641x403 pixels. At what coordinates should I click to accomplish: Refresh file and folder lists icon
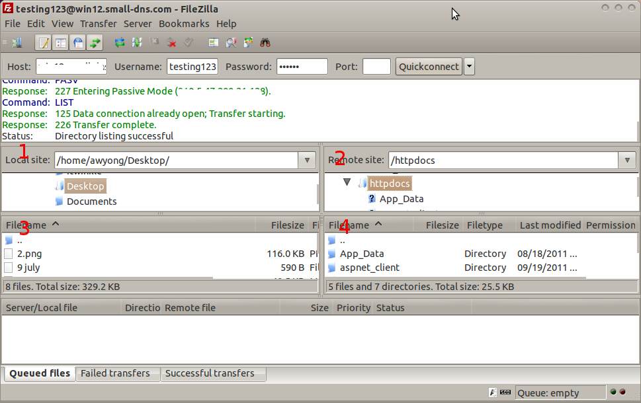pos(119,42)
